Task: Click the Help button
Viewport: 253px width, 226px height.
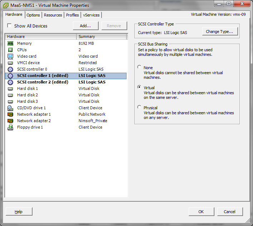Action: point(19,212)
